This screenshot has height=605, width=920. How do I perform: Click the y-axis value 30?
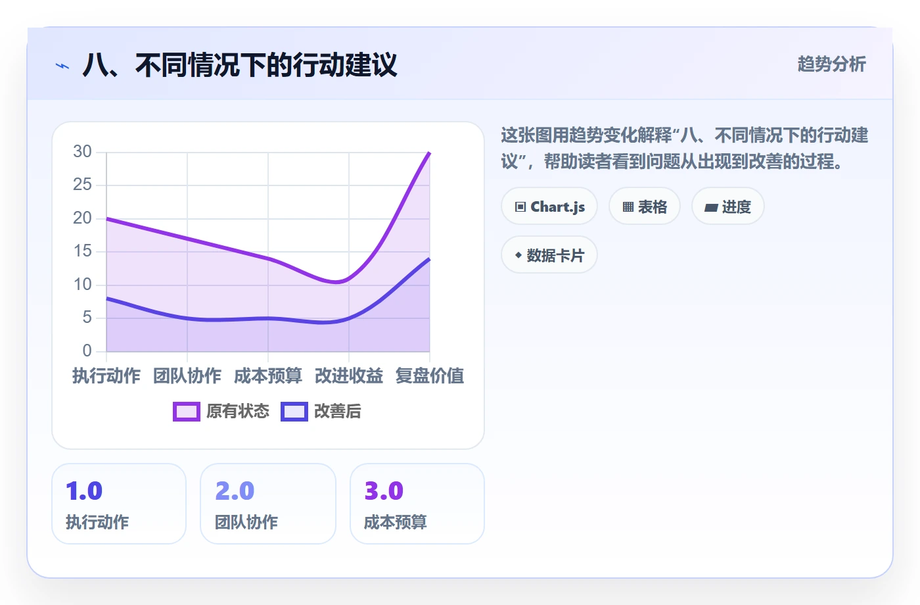(83, 152)
